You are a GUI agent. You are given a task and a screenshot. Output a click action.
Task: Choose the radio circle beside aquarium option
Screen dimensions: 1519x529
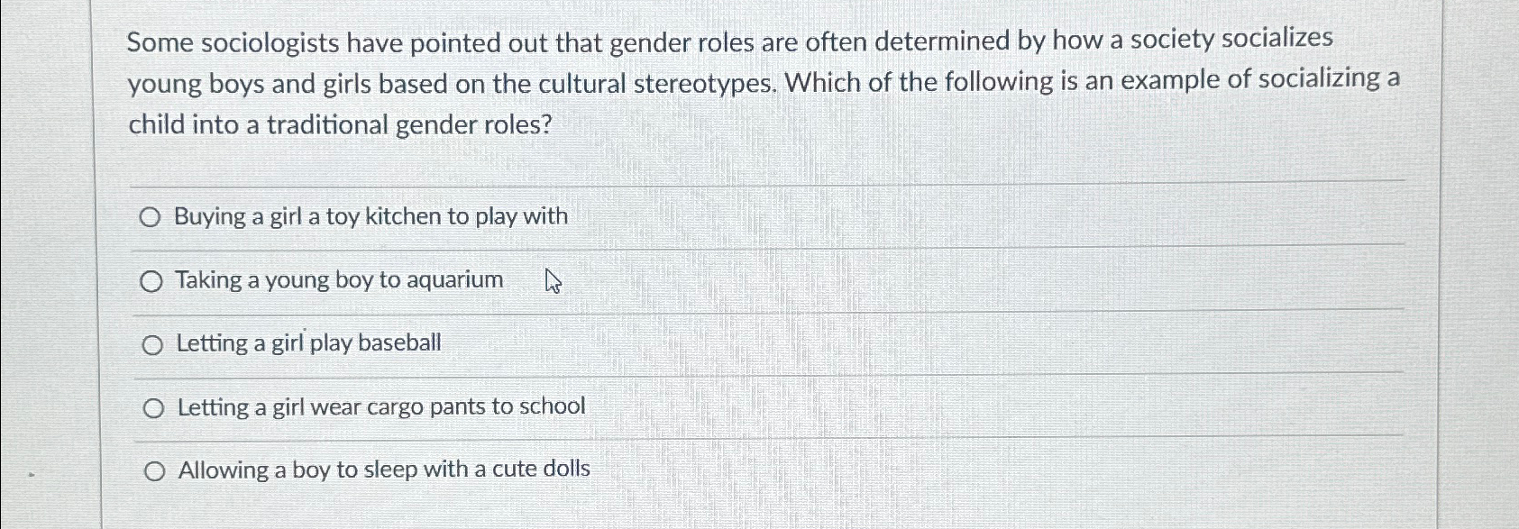151,282
